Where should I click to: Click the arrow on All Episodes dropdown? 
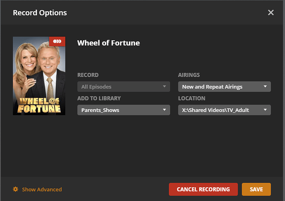coord(164,87)
